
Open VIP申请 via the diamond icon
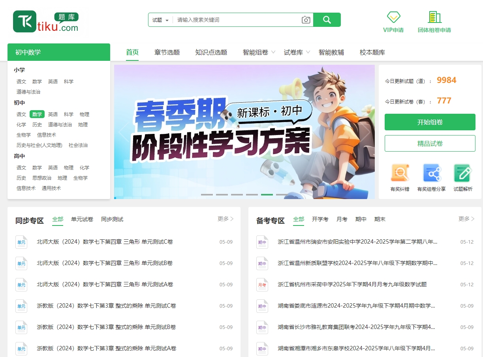(x=393, y=18)
